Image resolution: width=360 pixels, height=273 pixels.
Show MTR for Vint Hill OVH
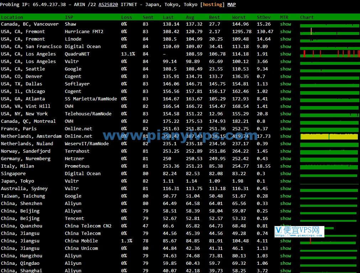[285, 106]
